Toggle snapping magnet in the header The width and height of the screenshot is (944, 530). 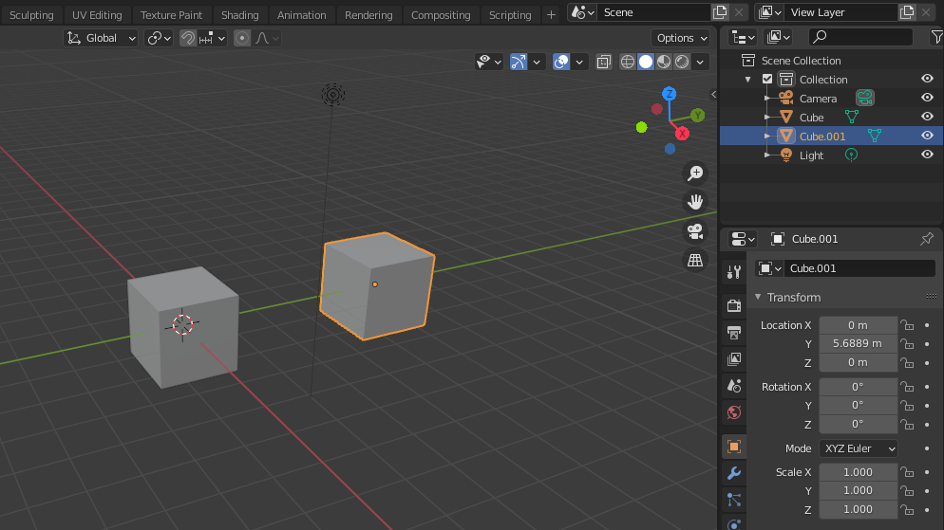pyautogui.click(x=188, y=38)
